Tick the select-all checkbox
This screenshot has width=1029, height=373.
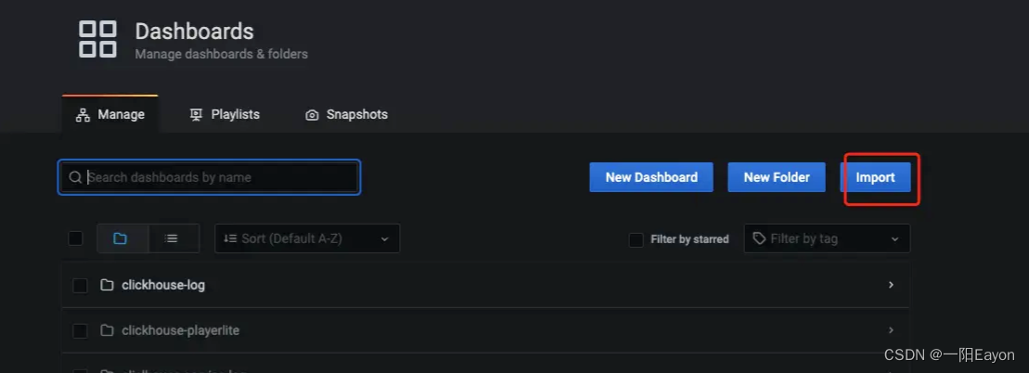(75, 238)
